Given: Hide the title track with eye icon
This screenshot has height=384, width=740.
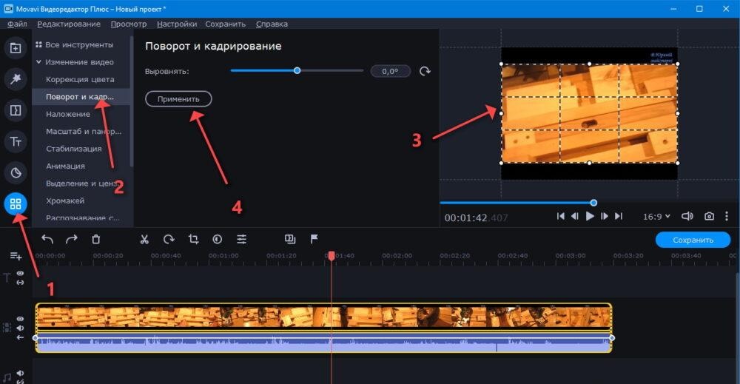Looking at the screenshot, I should coord(20,273).
